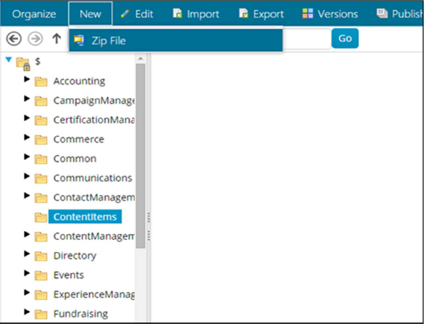
Task: Expand the Events folder
Action: tap(27, 273)
